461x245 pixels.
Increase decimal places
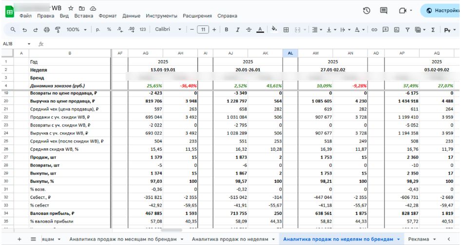click(132, 29)
